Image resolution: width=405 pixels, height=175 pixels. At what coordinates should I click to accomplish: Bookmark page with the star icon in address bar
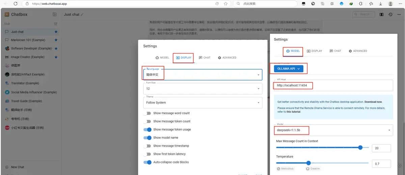click(225, 4)
